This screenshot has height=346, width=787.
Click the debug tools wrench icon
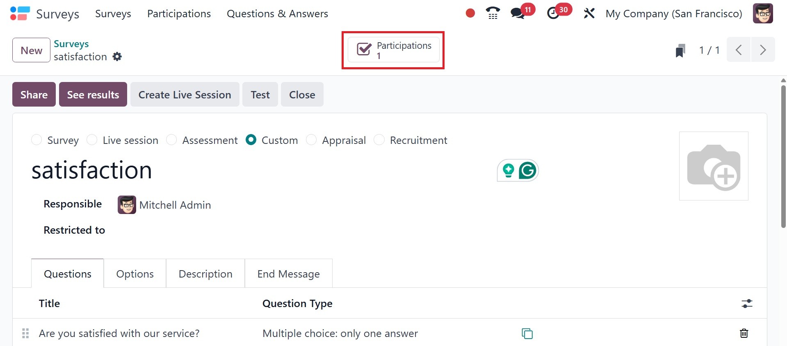pos(589,14)
